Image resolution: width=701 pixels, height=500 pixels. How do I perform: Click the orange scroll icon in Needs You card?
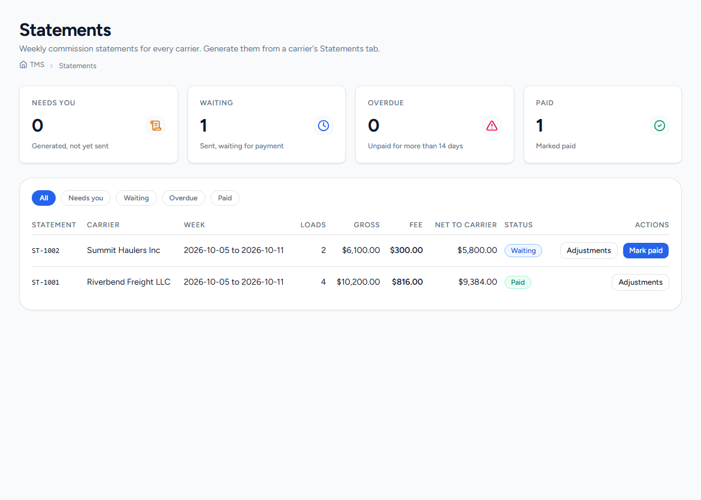[x=156, y=126]
